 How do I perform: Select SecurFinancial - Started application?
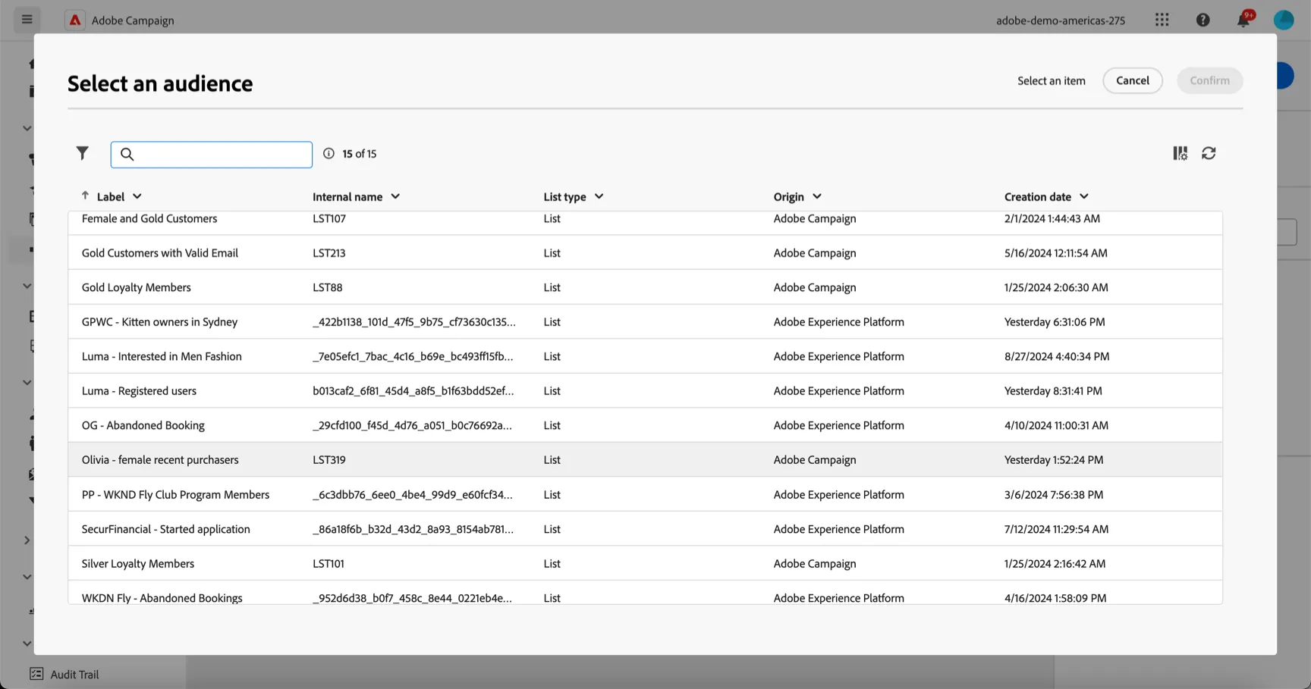(645, 529)
